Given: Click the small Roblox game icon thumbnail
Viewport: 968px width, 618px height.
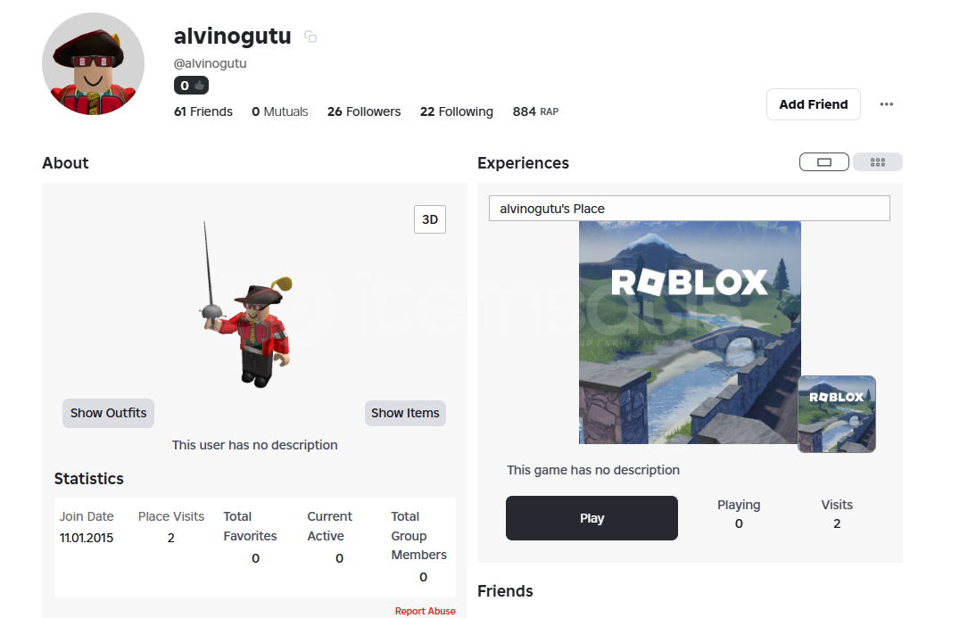Looking at the screenshot, I should [837, 415].
